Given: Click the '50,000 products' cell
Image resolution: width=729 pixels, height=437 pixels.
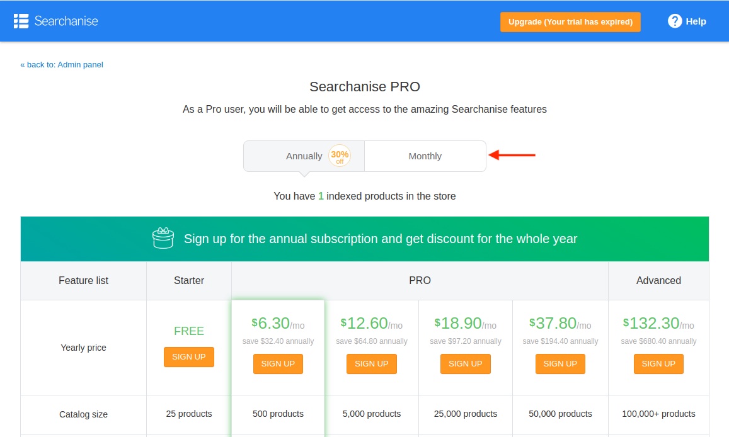Looking at the screenshot, I should click(x=560, y=414).
